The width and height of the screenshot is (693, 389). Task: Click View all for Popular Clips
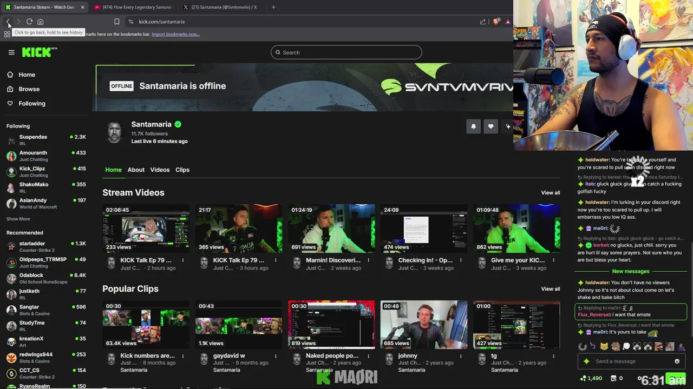[551, 289]
